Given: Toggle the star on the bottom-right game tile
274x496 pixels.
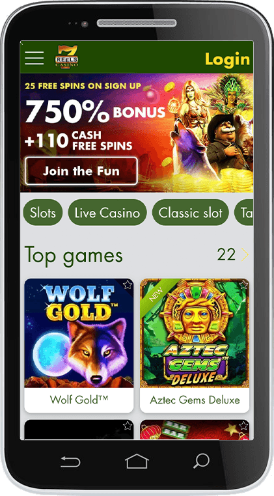Looking at the screenshot, I should (x=243, y=426).
